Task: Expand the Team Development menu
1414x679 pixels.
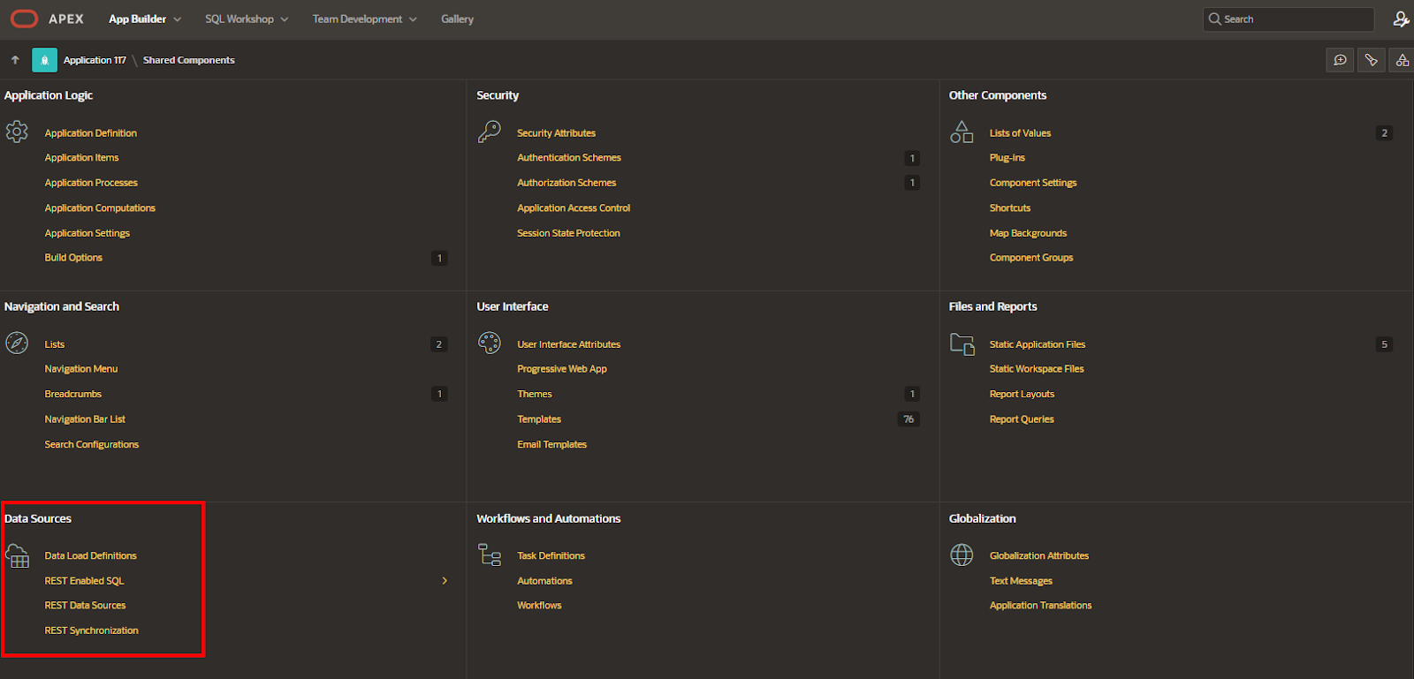Action: coord(364,19)
